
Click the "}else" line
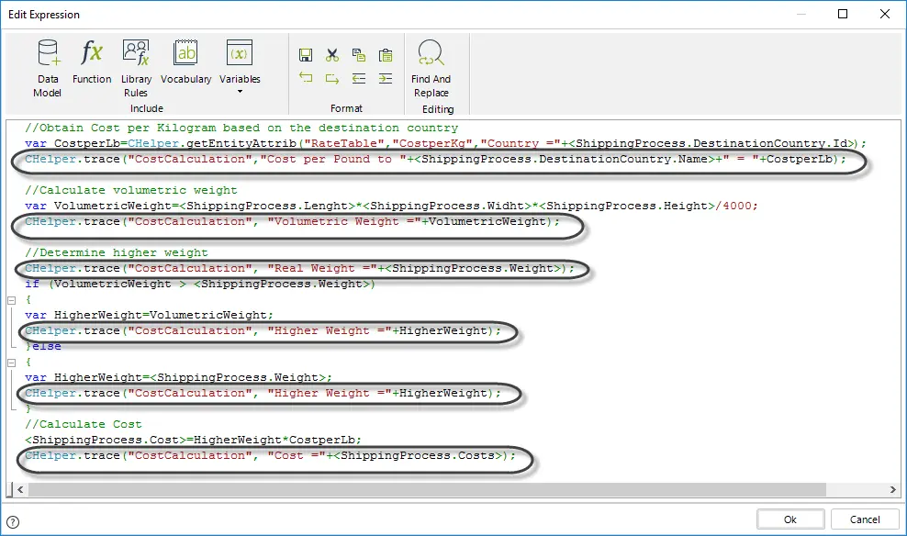coord(43,346)
